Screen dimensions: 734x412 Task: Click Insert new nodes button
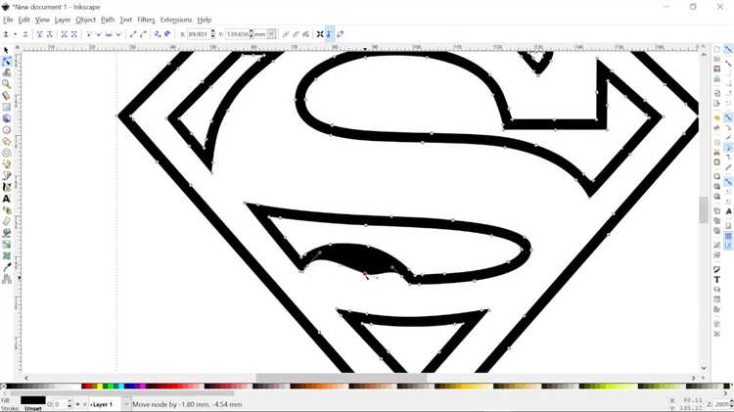(6, 34)
